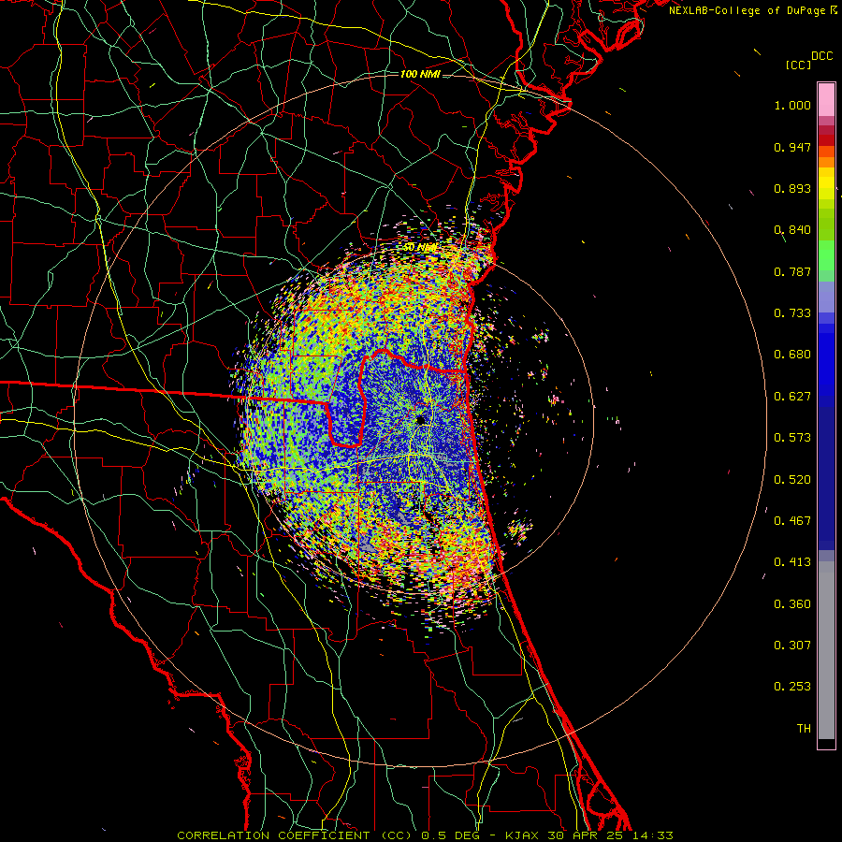Screen dimensions: 842x842
Task: Select the 0.253 legend value
Action: (x=792, y=687)
